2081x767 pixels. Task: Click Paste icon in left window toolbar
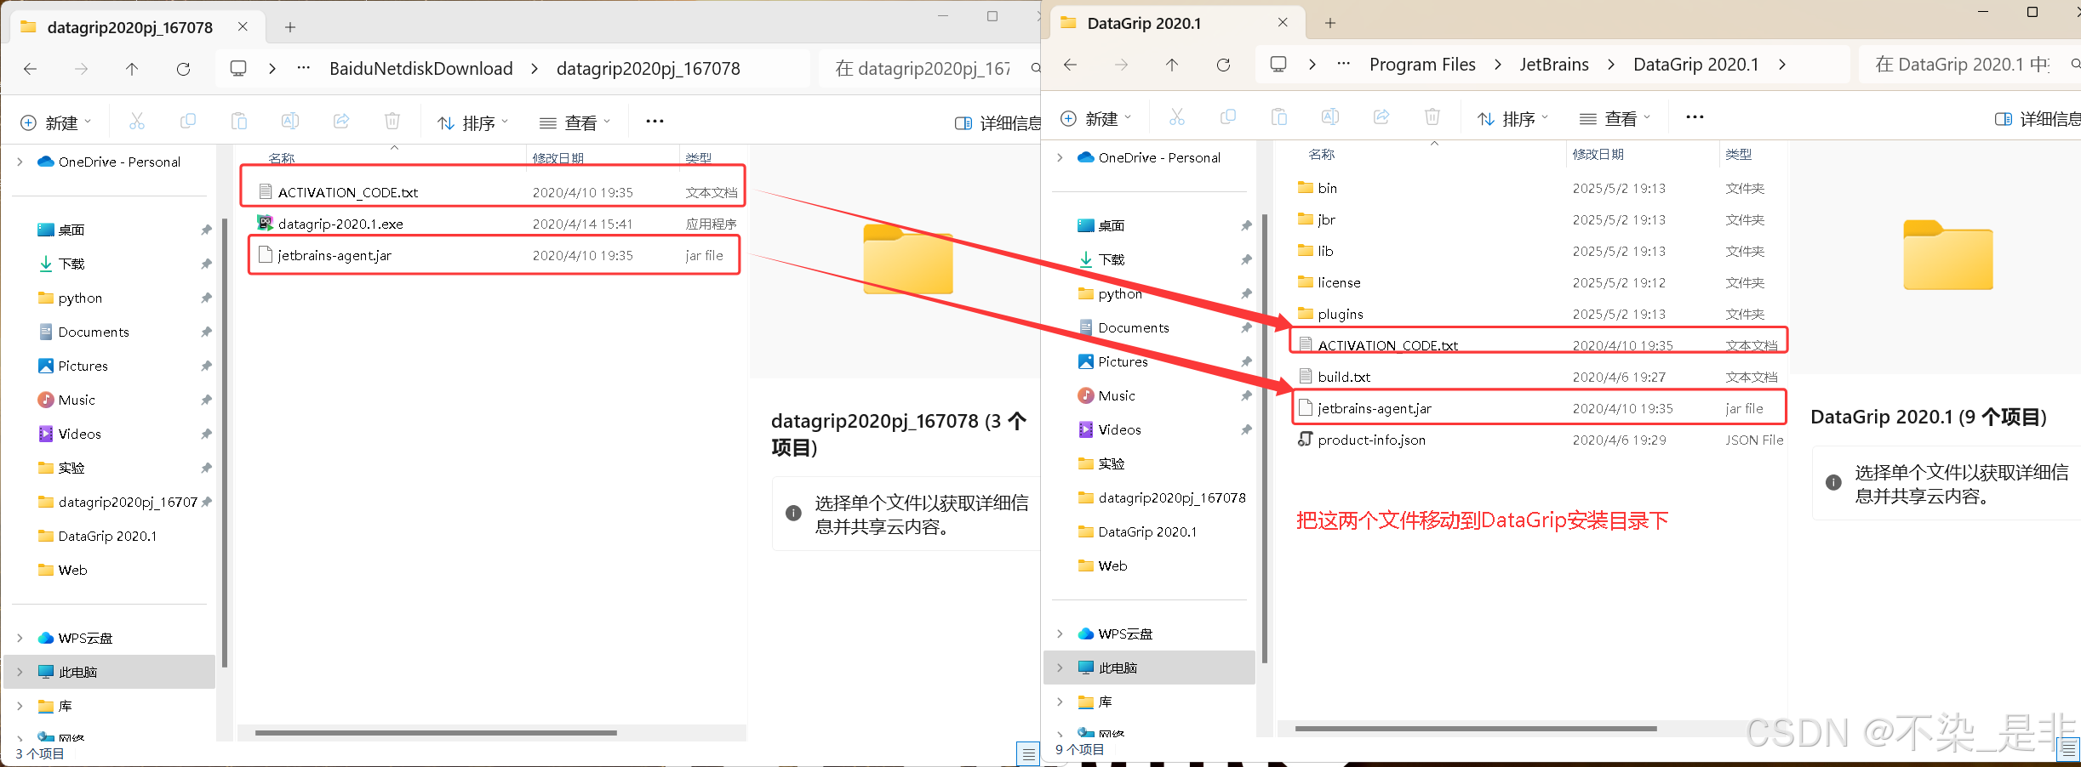(239, 122)
